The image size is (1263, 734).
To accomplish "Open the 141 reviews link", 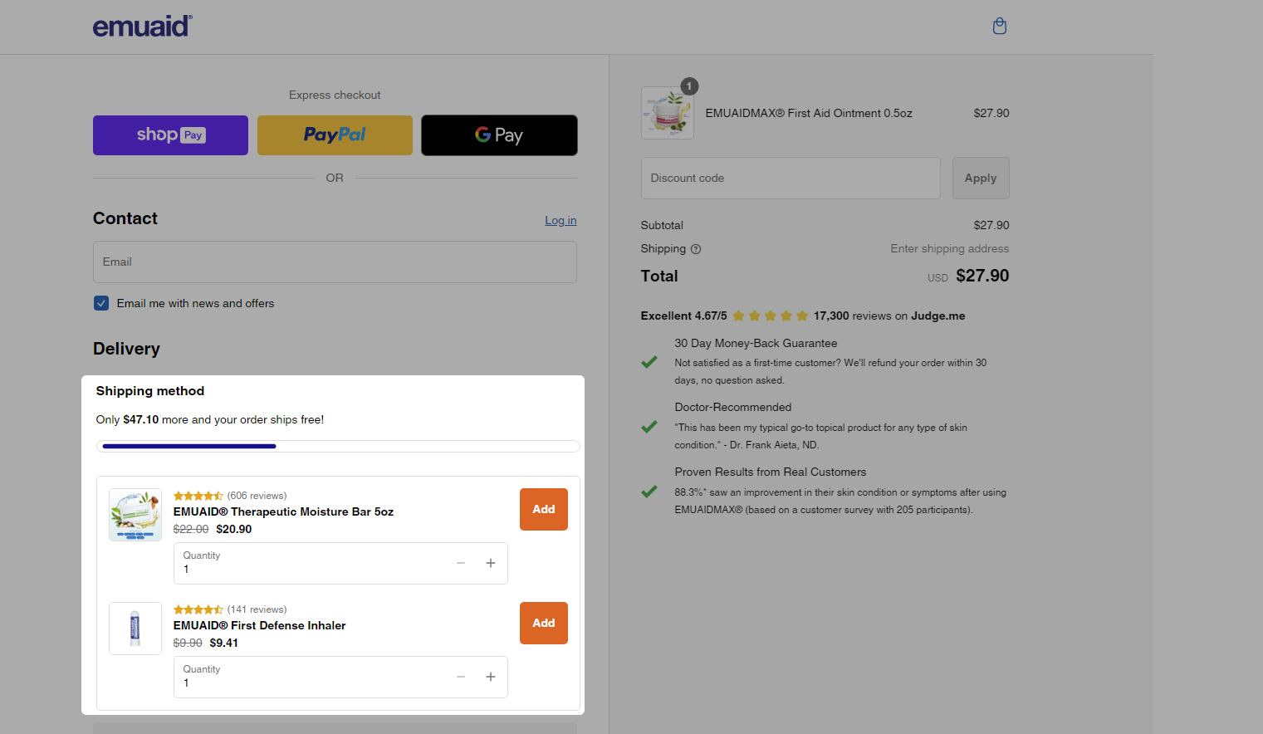I will coord(257,609).
